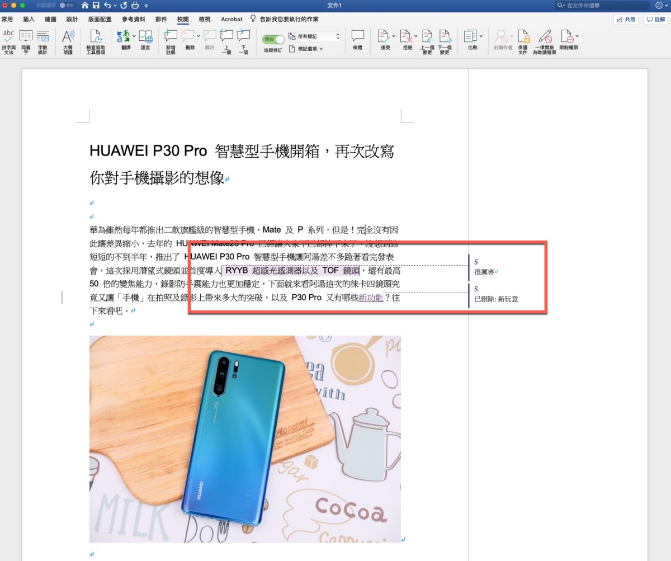Click the Home icon in title bar
This screenshot has width=671, height=561.
[x=84, y=6]
